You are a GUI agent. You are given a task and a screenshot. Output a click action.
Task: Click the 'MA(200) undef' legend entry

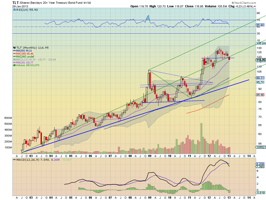tap(25, 56)
